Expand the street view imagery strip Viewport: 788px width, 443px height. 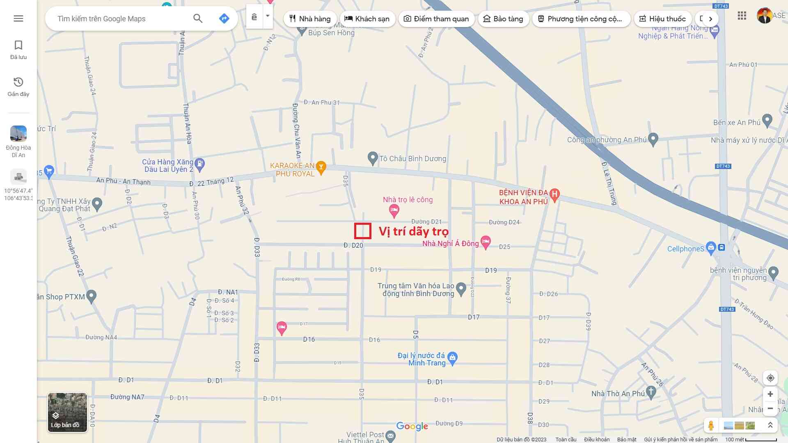point(770,425)
